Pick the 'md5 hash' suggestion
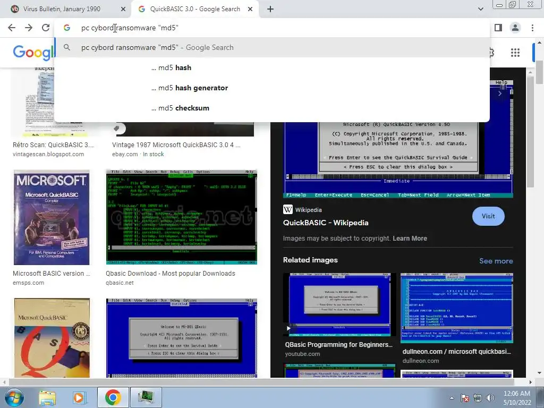The image size is (544, 408). point(272,67)
